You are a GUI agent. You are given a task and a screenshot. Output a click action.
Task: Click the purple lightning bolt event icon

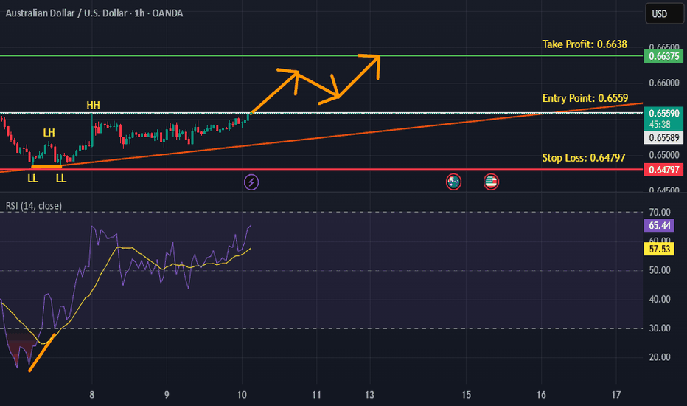point(251,182)
